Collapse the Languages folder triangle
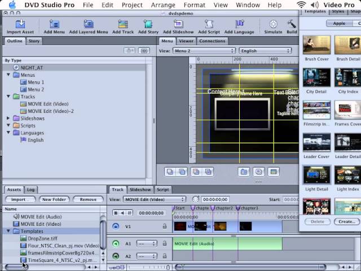This screenshot has height=271, width=361. click(x=8, y=133)
